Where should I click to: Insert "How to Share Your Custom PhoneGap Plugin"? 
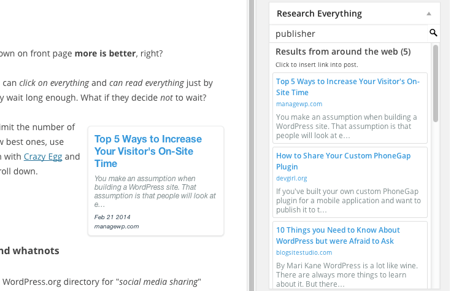[343, 161]
